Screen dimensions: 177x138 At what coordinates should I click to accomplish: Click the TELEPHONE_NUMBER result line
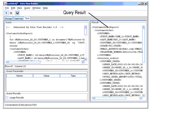(x=121, y=52)
